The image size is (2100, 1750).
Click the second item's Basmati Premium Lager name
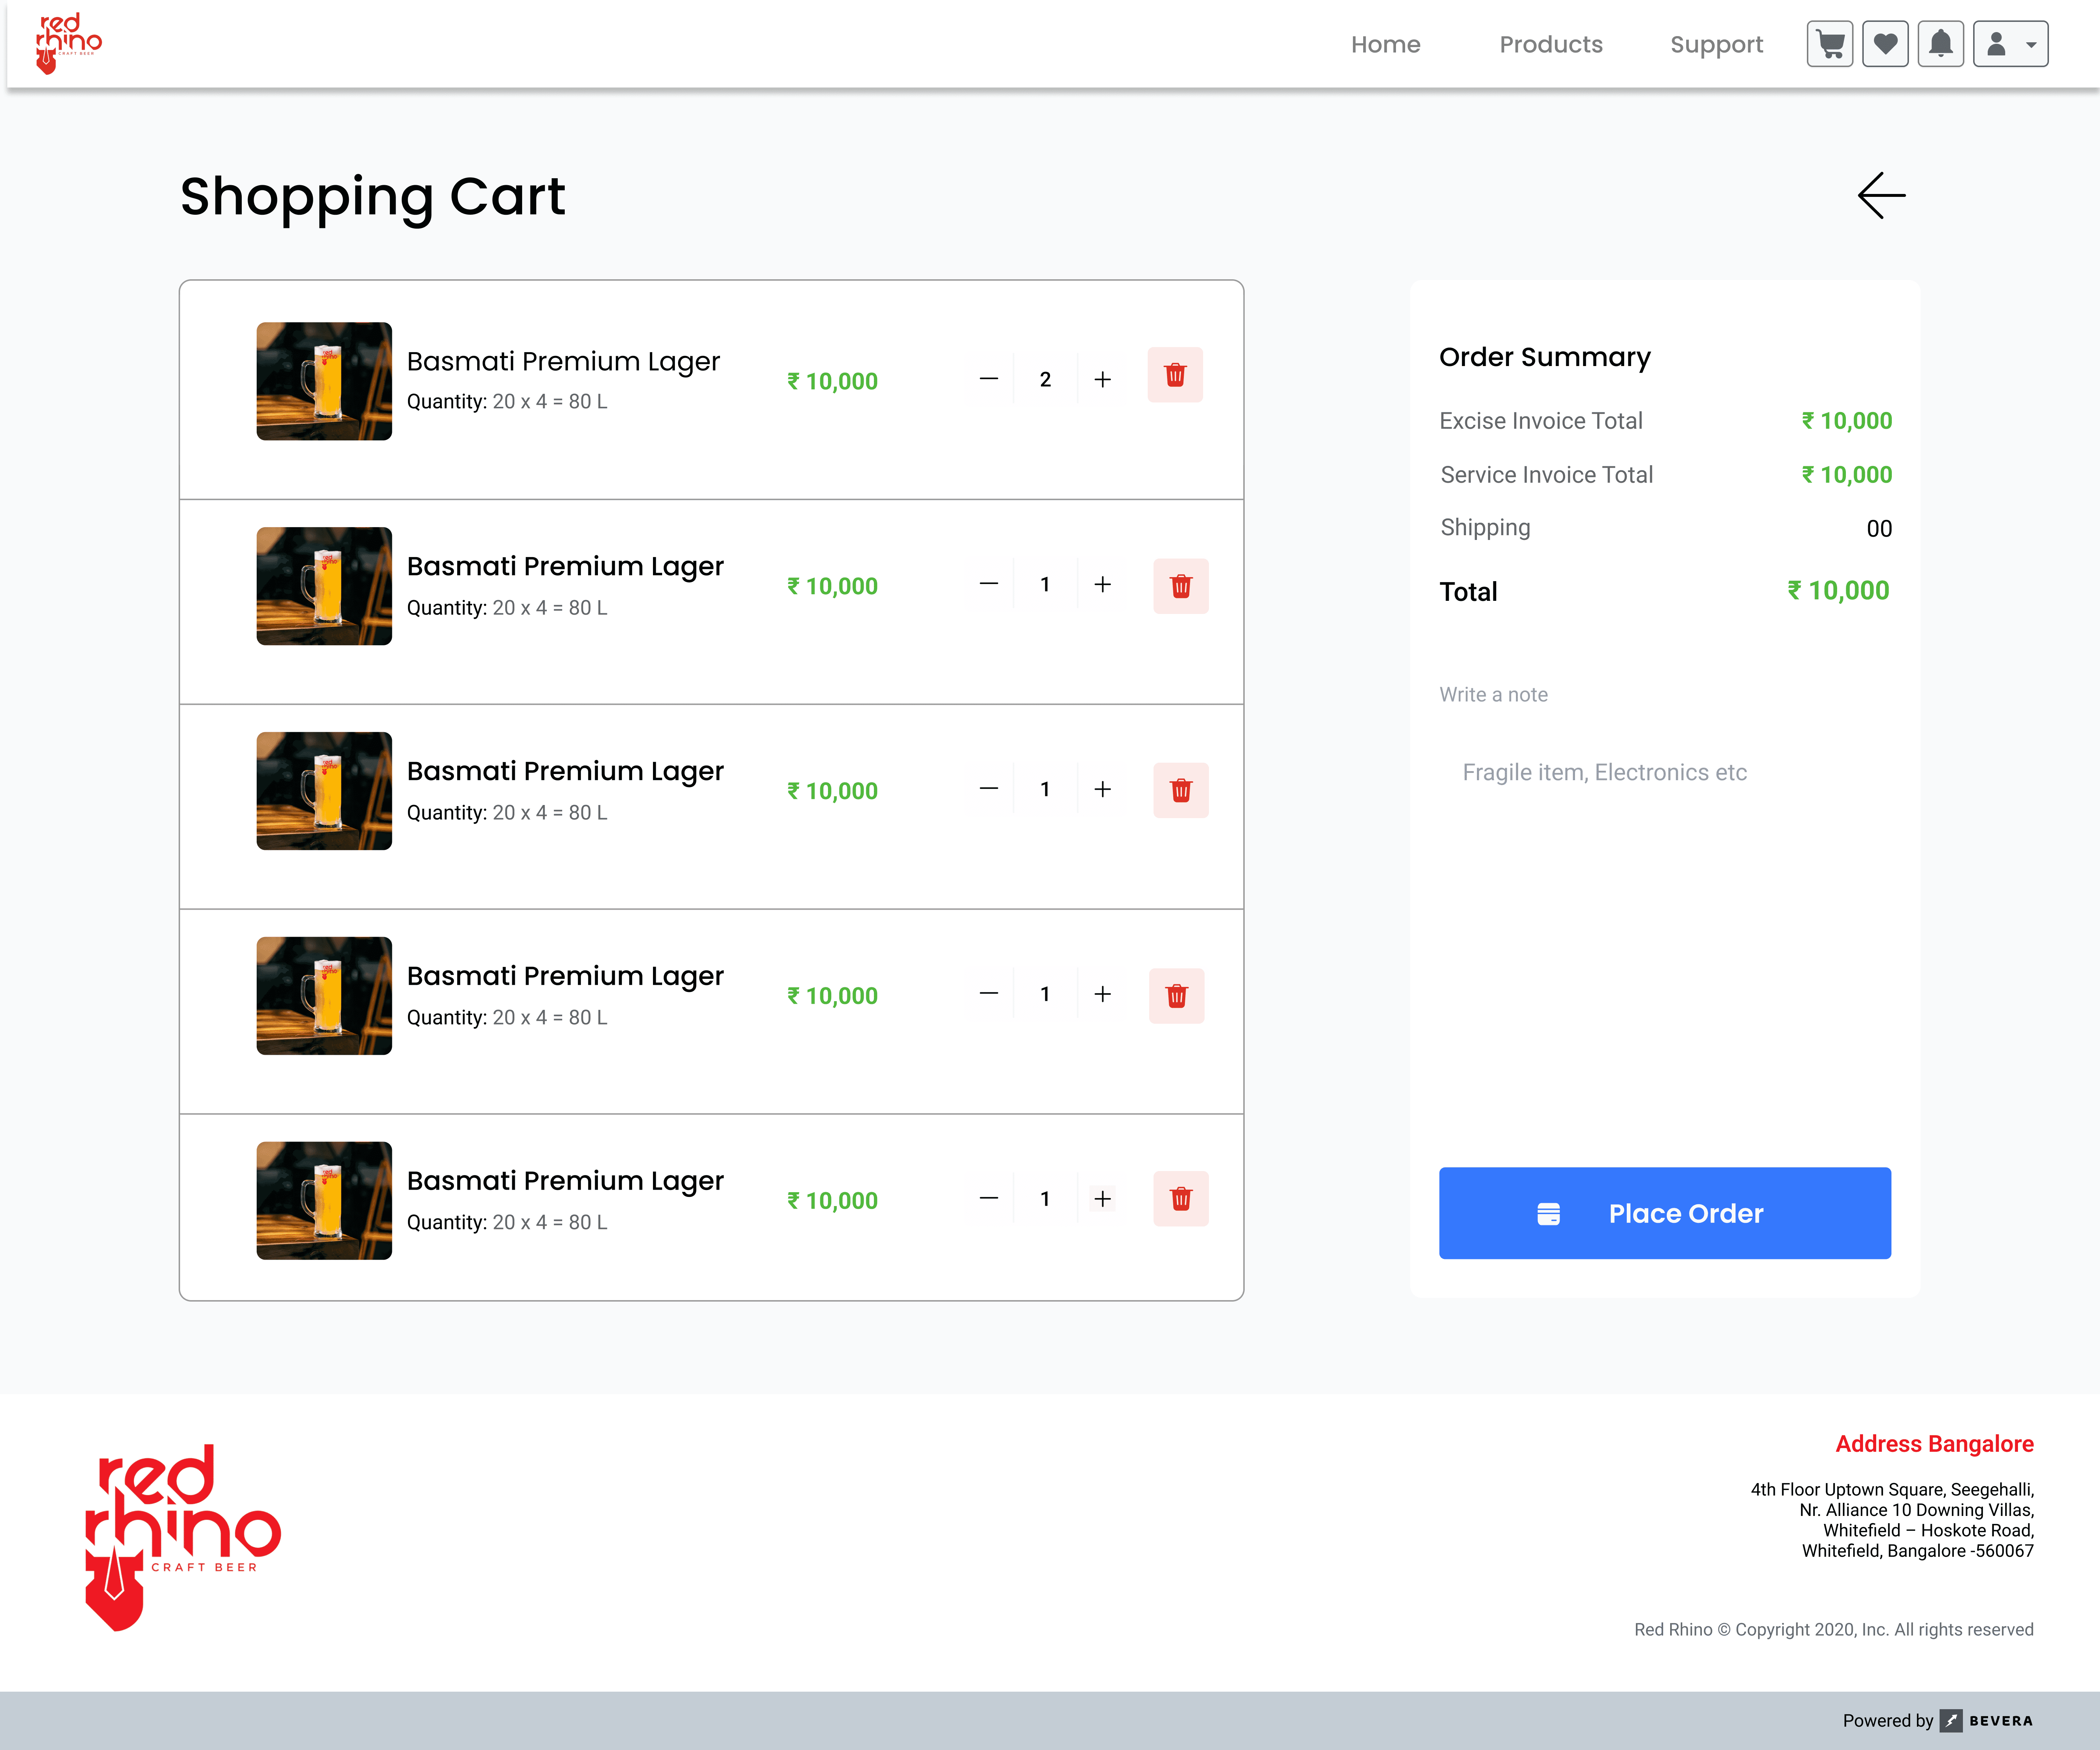[x=565, y=567]
